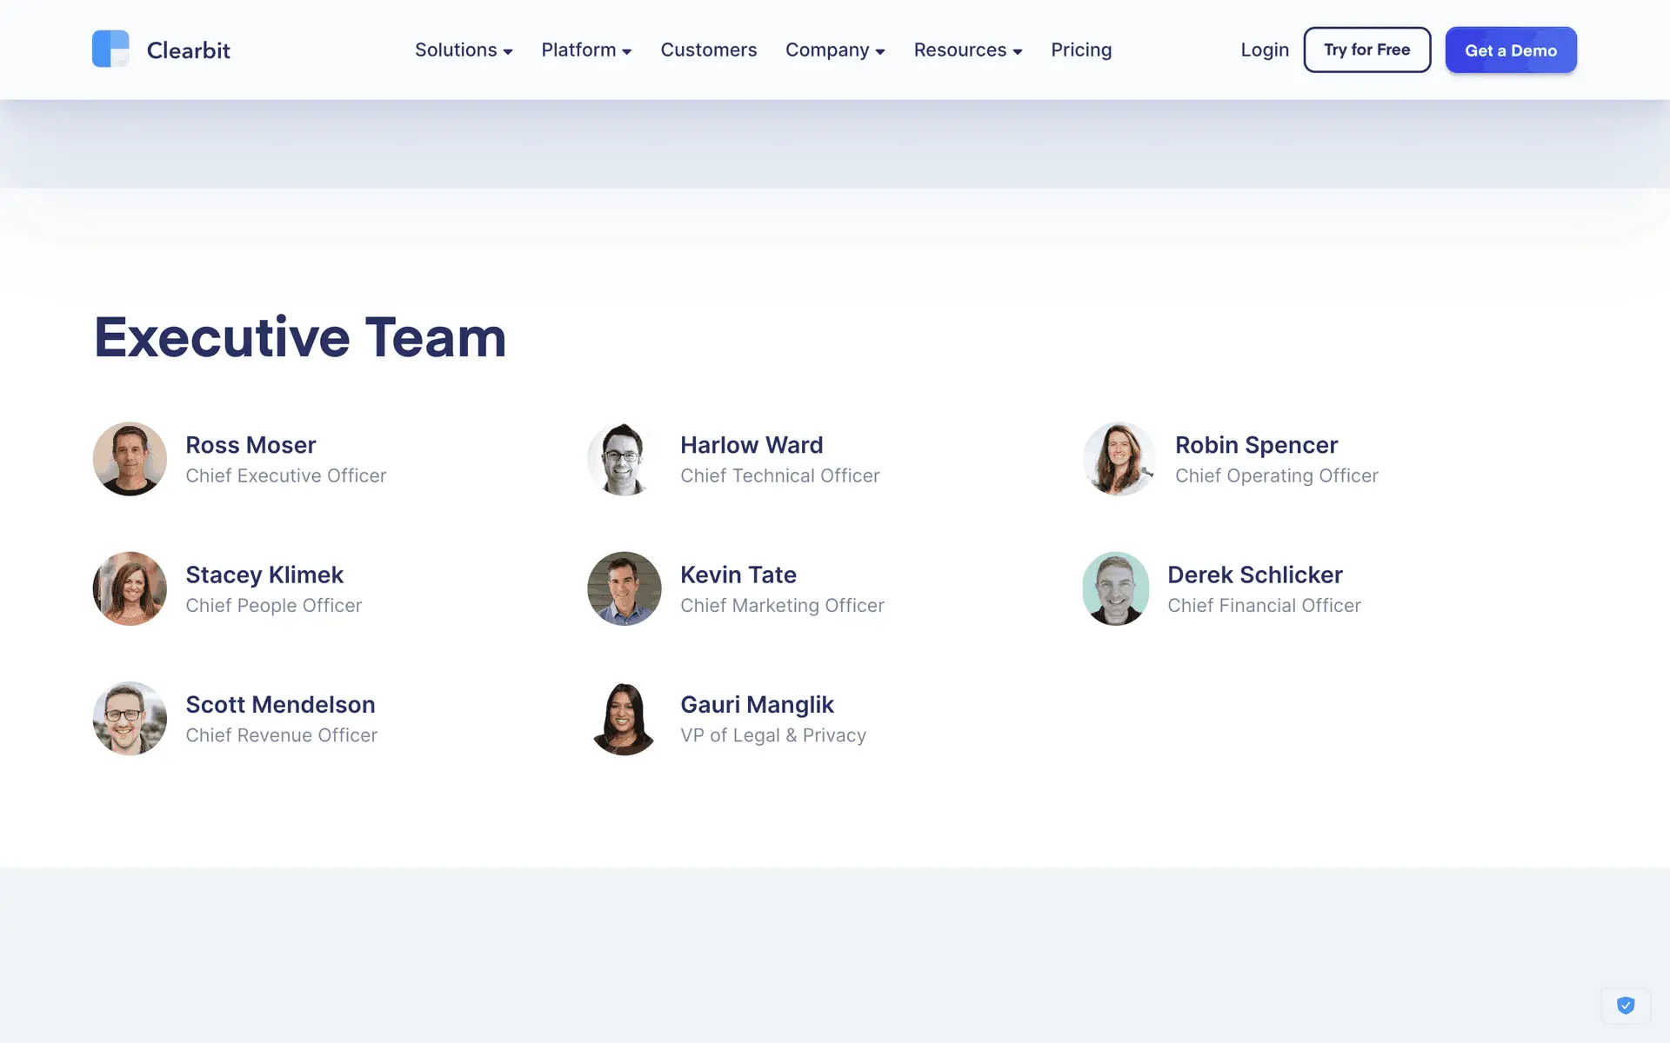1670x1043 pixels.
Task: Click Harlow Ward's profile photo
Action: tap(624, 459)
